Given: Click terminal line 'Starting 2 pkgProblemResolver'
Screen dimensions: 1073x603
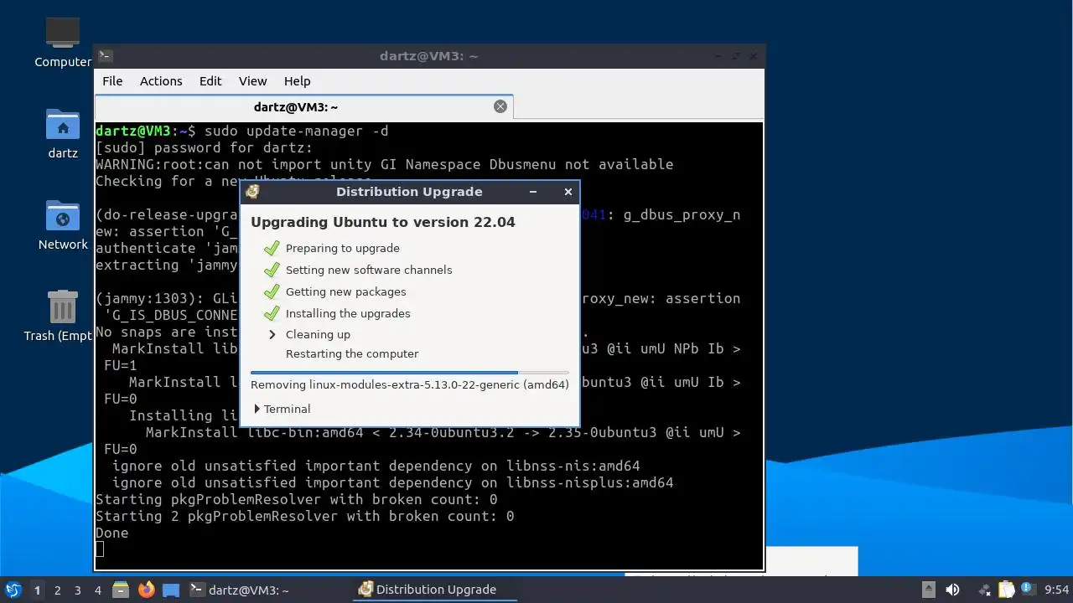Looking at the screenshot, I should (305, 516).
